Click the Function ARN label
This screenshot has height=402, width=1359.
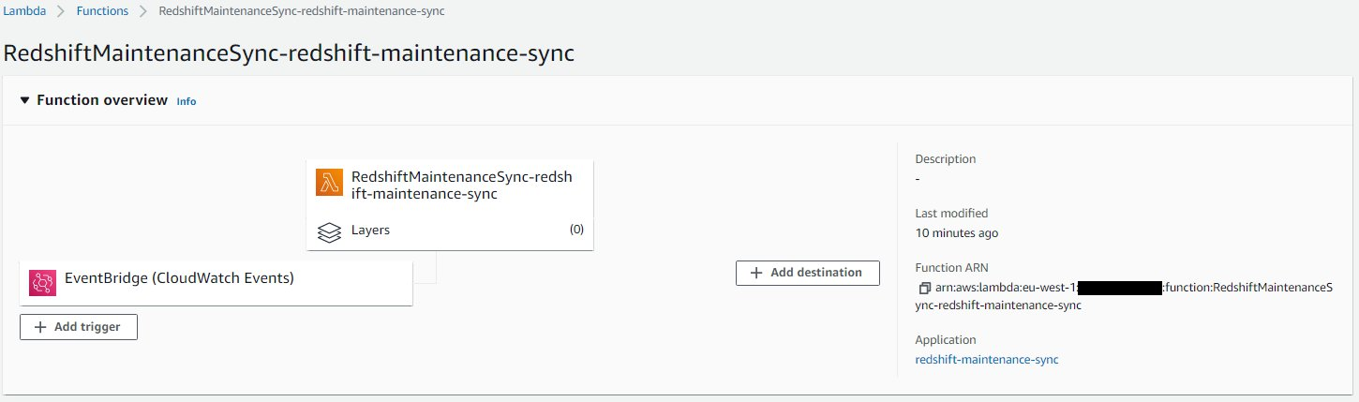[951, 267]
